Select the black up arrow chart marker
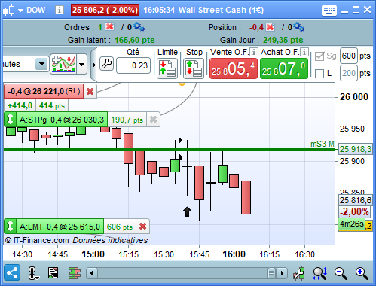This screenshot has width=376, height=286. point(187,211)
